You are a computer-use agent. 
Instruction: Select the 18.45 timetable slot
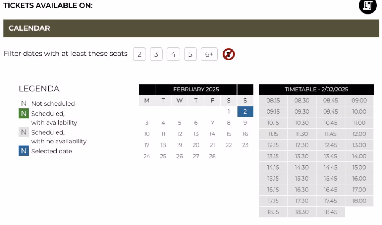pyautogui.click(x=330, y=212)
